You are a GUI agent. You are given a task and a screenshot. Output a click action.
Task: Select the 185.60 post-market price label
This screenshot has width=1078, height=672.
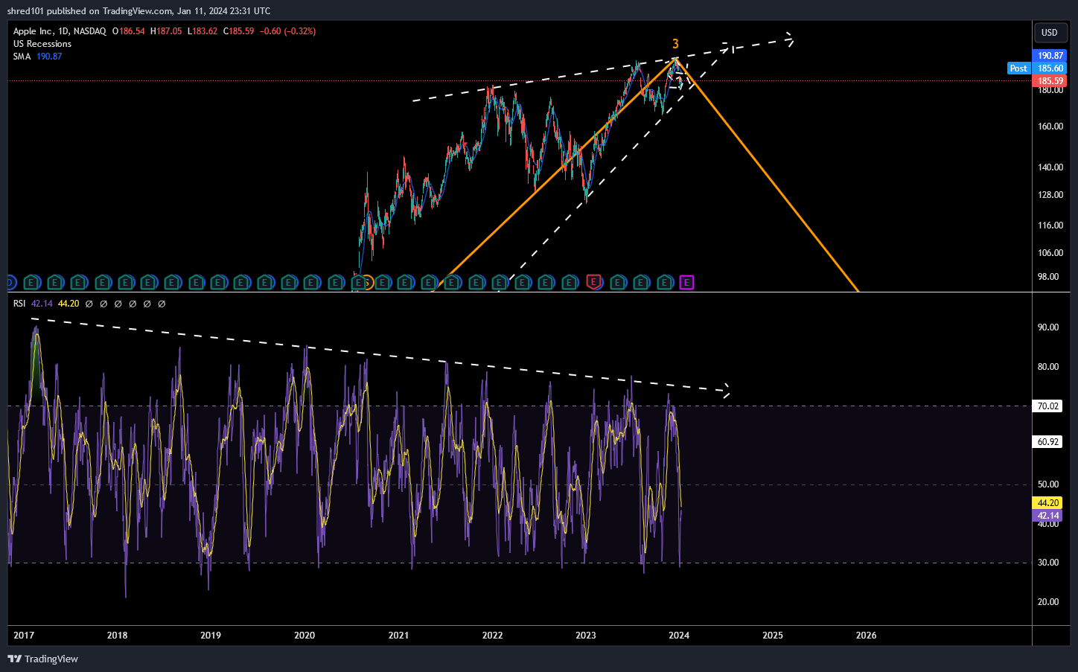[x=1050, y=68]
